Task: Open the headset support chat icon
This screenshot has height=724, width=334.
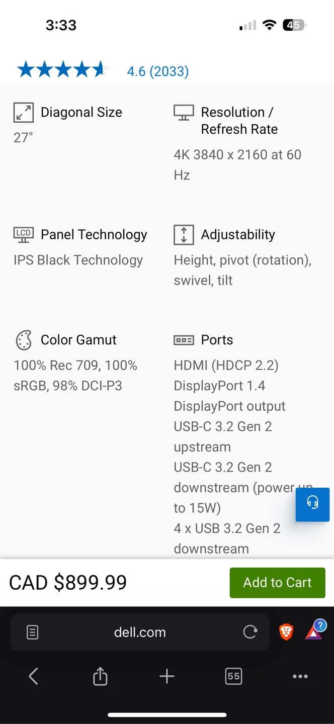Action: click(312, 505)
